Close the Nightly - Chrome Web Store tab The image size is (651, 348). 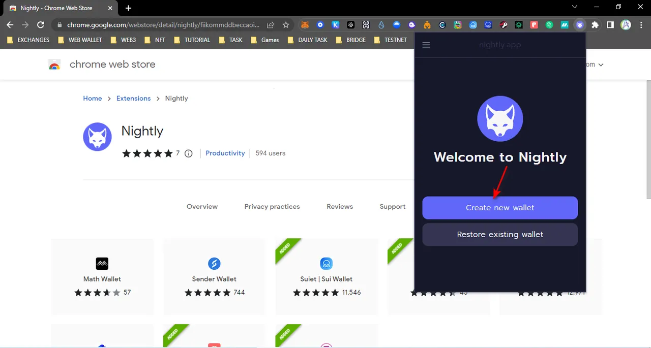pyautogui.click(x=109, y=8)
